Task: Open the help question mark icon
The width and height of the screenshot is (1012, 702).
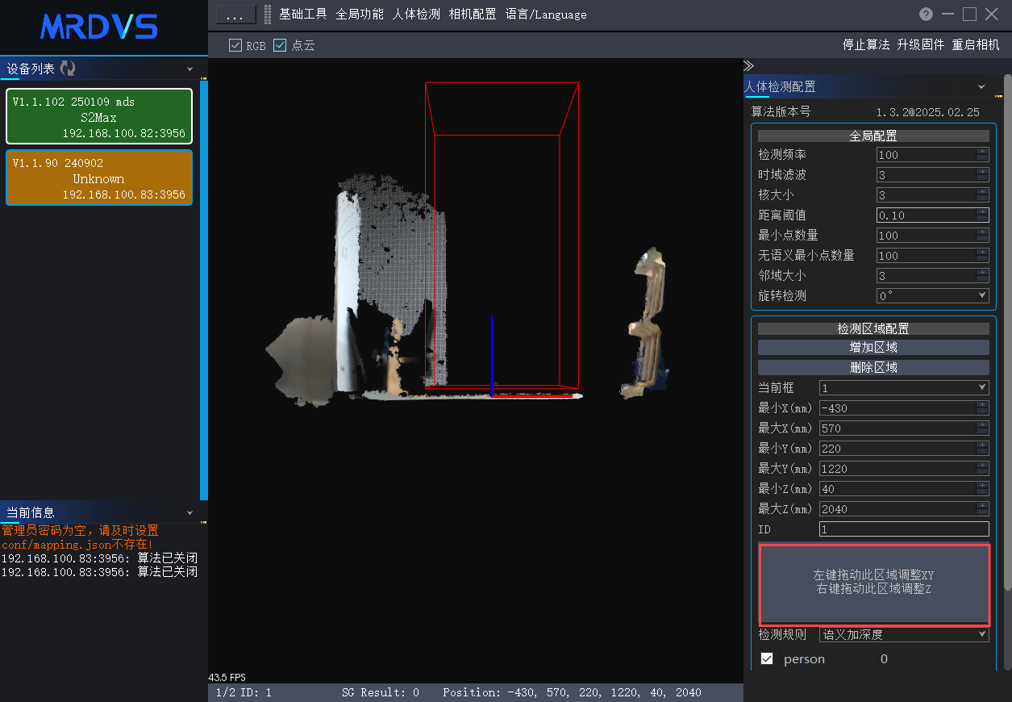Action: (x=927, y=15)
